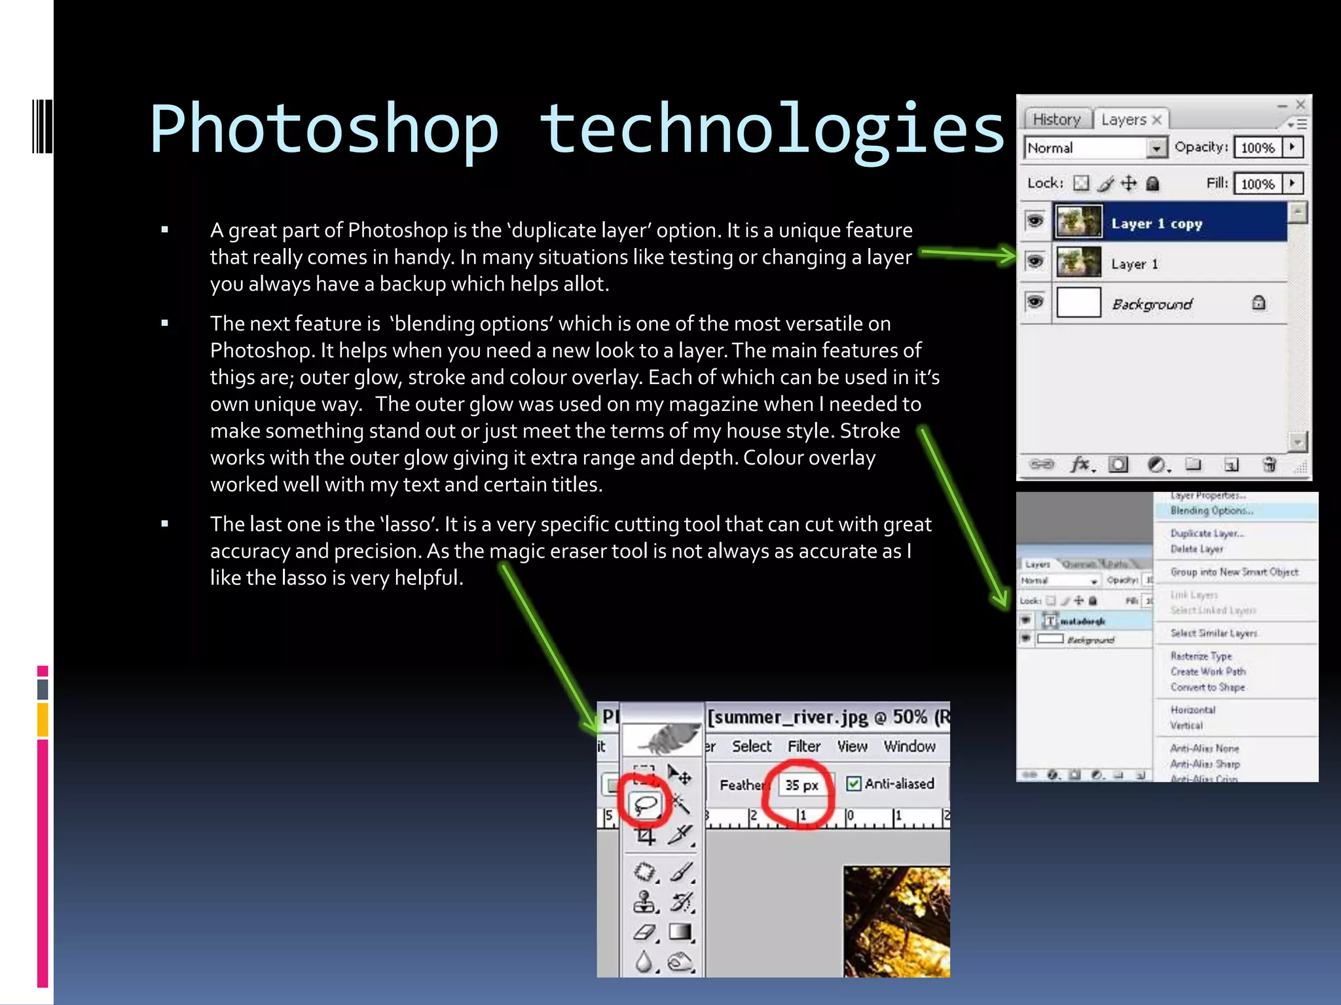Uncheck the Anti-aliased checkbox
Image resolution: width=1341 pixels, height=1005 pixels.
pos(854,783)
